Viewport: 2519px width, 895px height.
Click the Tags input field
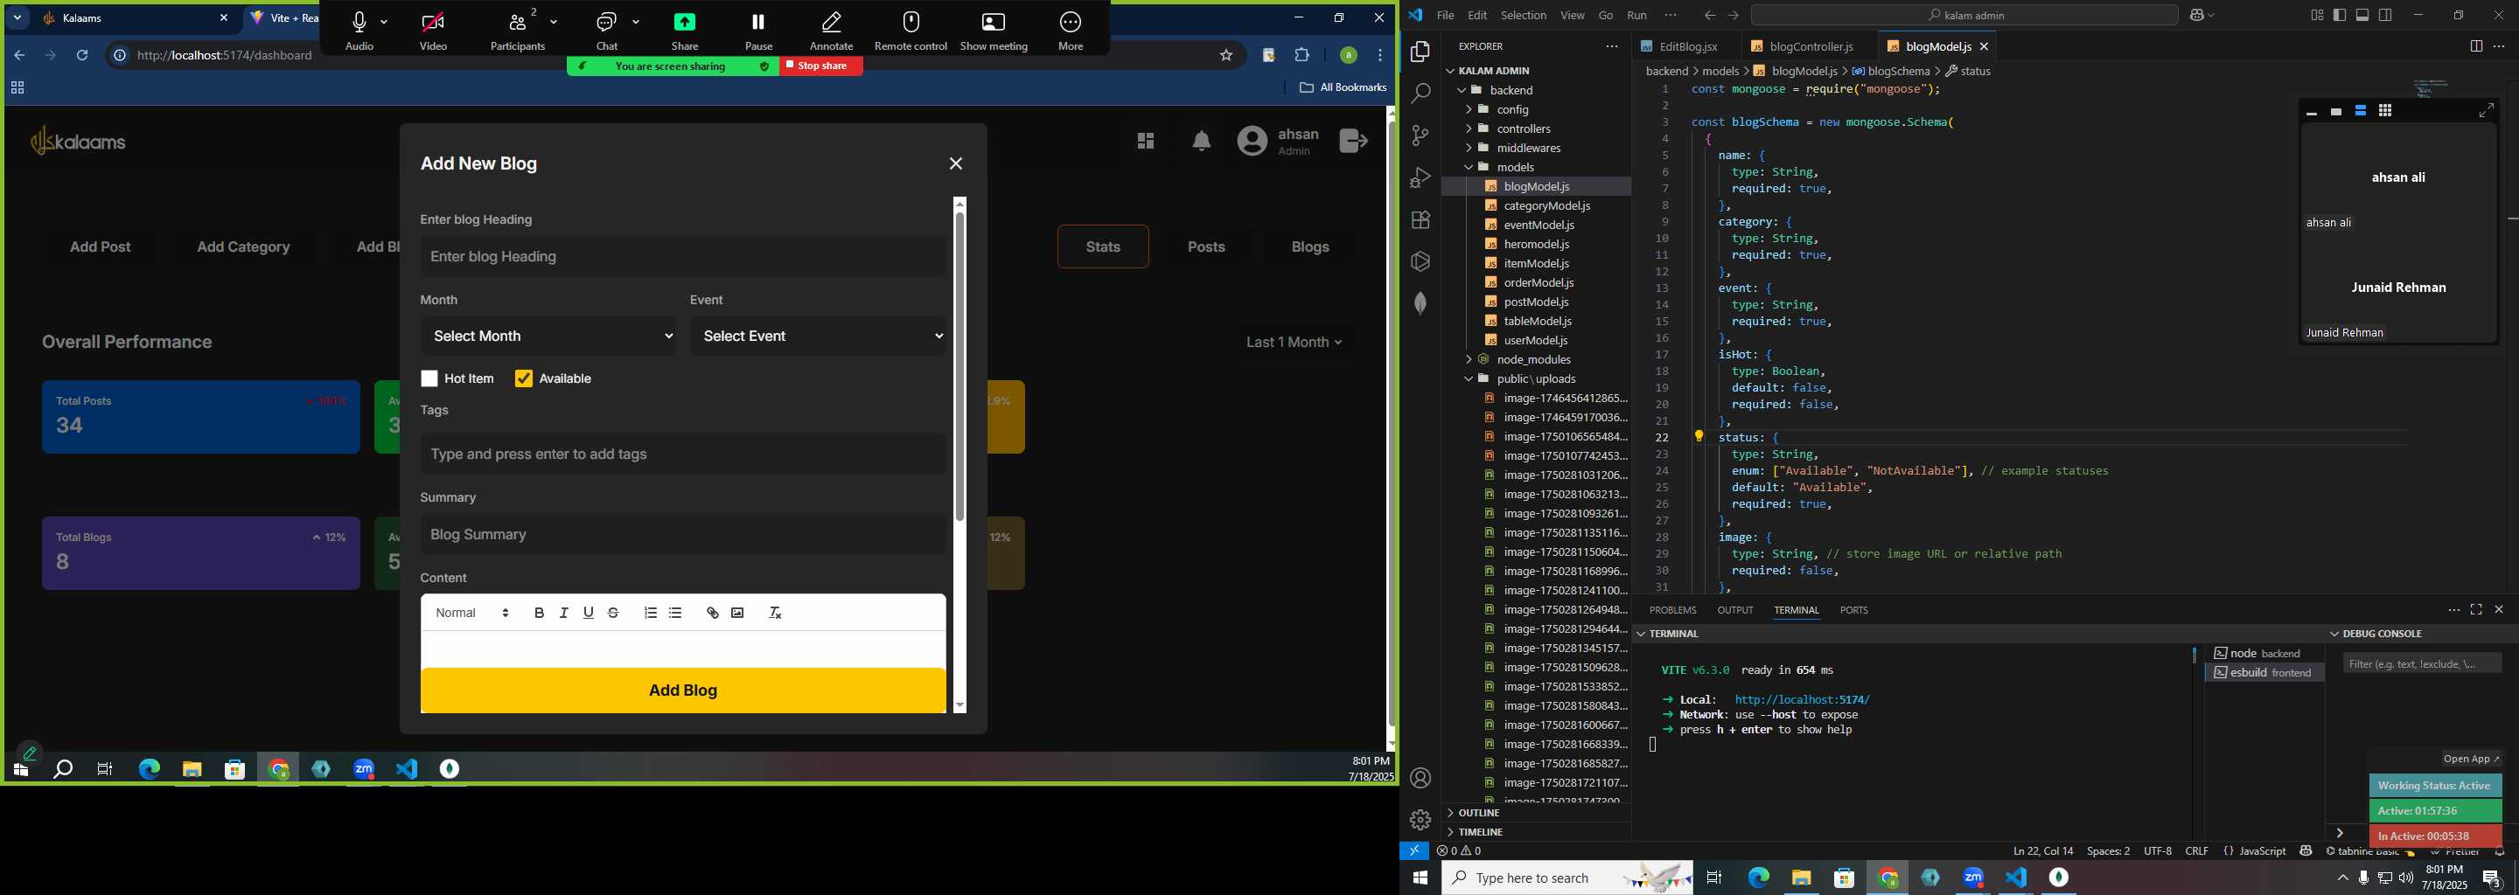click(682, 454)
